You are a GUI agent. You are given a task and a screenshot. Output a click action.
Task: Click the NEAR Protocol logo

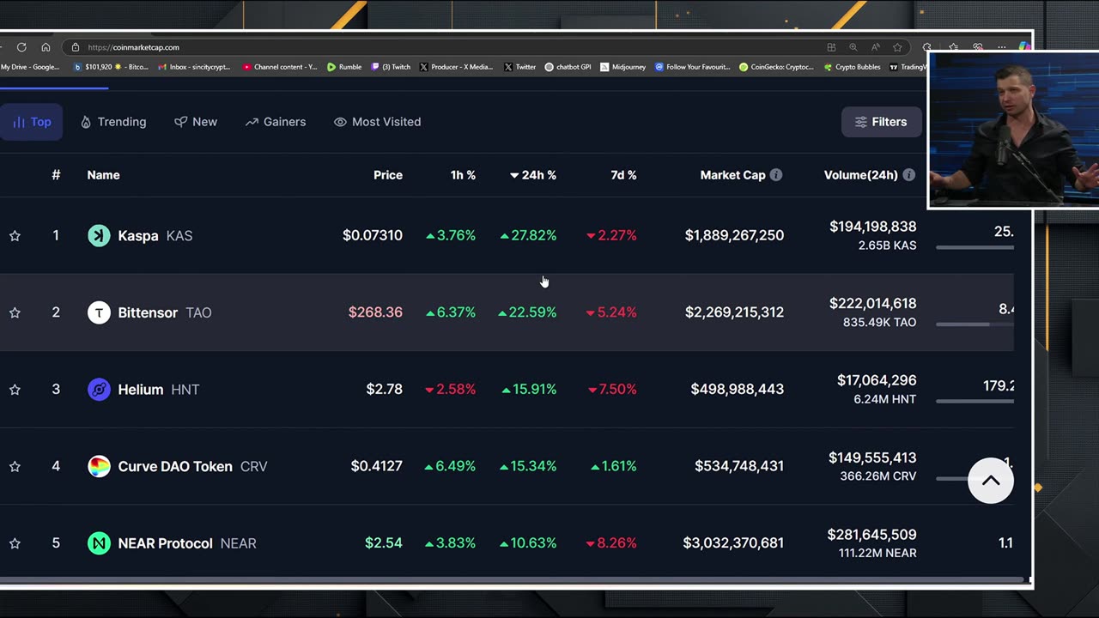99,543
